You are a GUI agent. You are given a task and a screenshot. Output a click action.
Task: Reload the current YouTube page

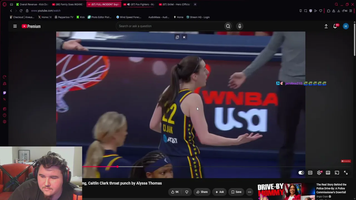[21, 11]
